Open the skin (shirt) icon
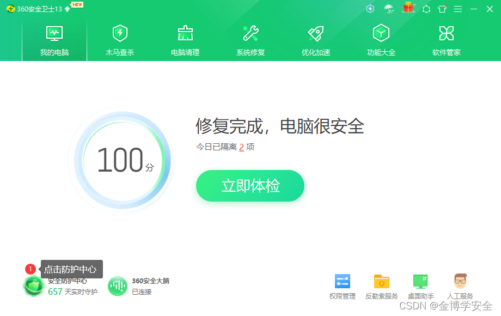501x316 pixels. 442,9
